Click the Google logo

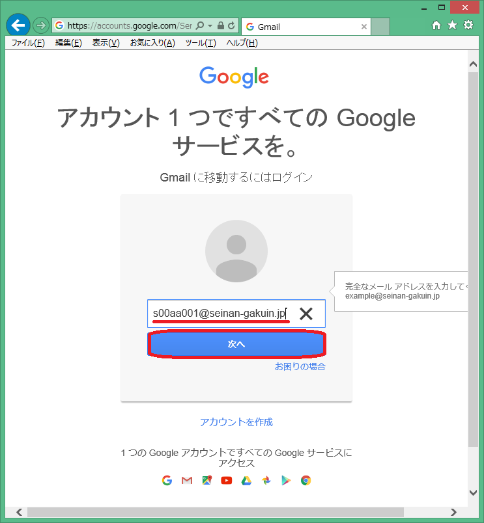234,77
